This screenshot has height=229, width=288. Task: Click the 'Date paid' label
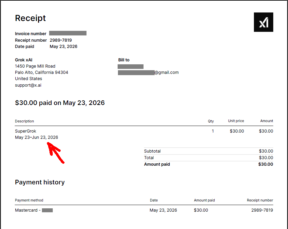coord(25,46)
